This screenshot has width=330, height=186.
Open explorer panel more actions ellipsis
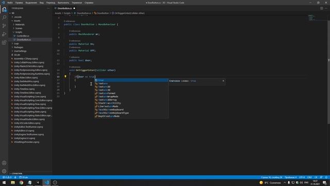click(48, 8)
